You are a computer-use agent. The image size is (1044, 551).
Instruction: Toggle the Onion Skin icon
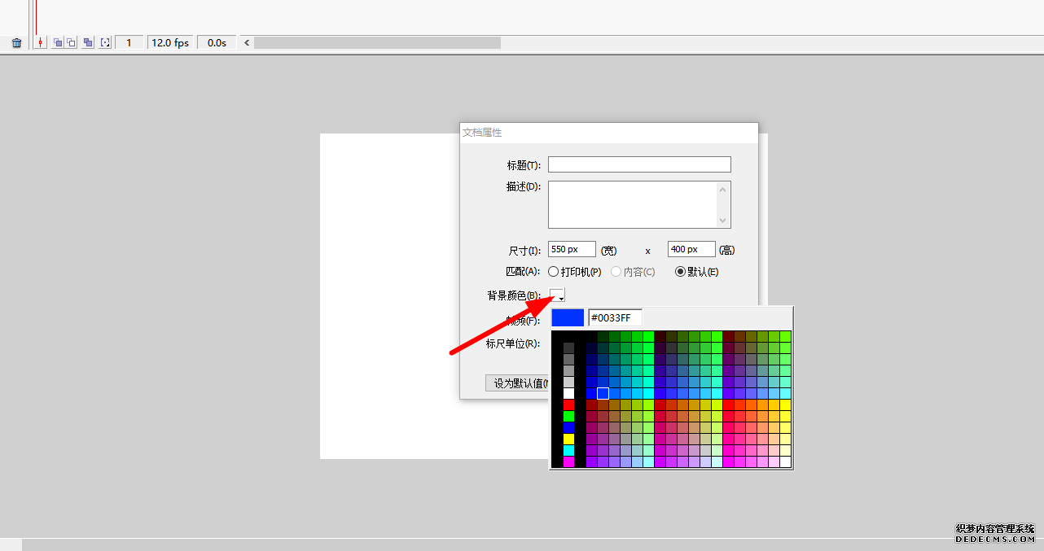click(x=58, y=42)
